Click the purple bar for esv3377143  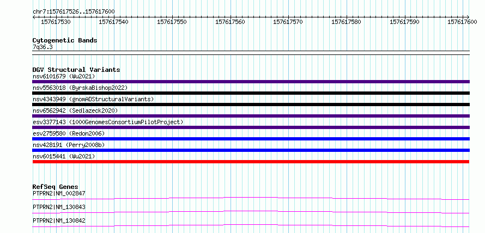pyautogui.click(x=251, y=127)
